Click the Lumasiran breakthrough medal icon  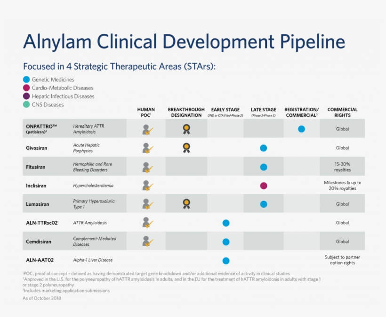tap(186, 203)
